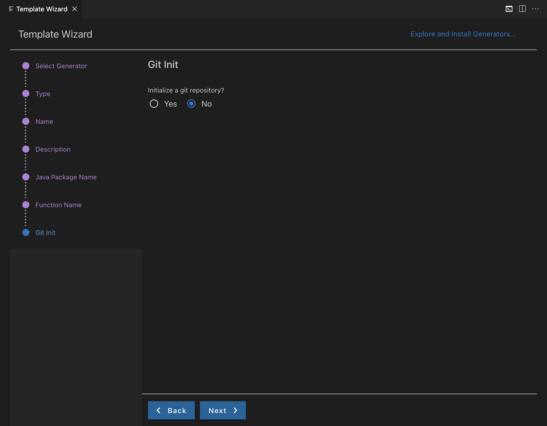Open Explore and Install Generators link
Viewport: 547px width, 426px height.
point(463,34)
